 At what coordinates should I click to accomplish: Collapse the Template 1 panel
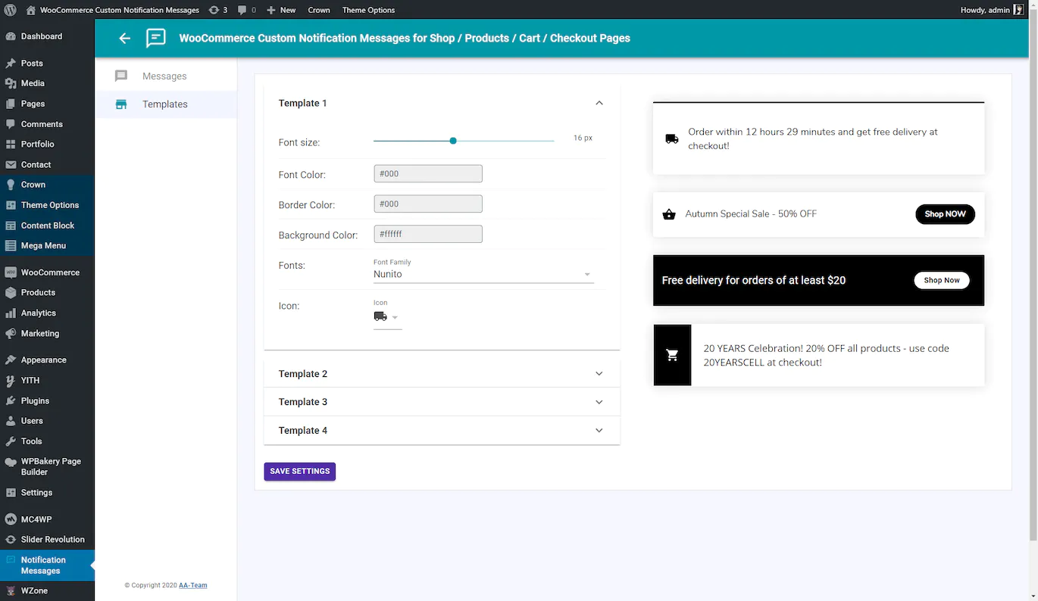pos(599,103)
